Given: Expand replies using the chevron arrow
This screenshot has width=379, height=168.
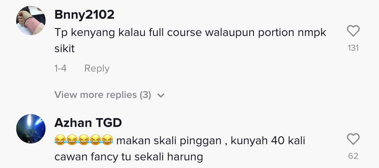Looking at the screenshot, I should 161,96.
